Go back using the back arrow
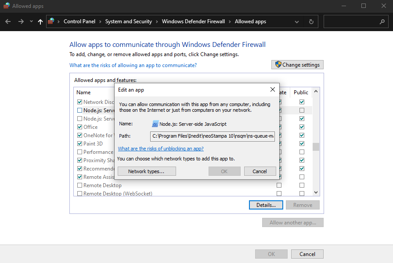The width and height of the screenshot is (393, 263). pos(8,21)
